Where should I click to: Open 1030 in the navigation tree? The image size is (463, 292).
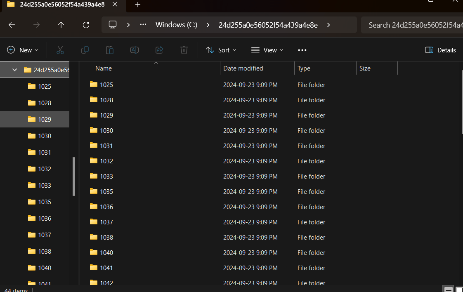click(x=35, y=136)
